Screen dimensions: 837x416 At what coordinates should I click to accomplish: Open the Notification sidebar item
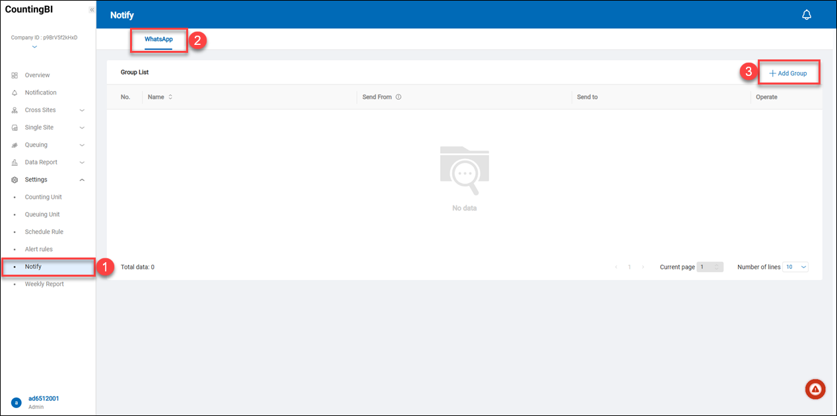tap(40, 92)
